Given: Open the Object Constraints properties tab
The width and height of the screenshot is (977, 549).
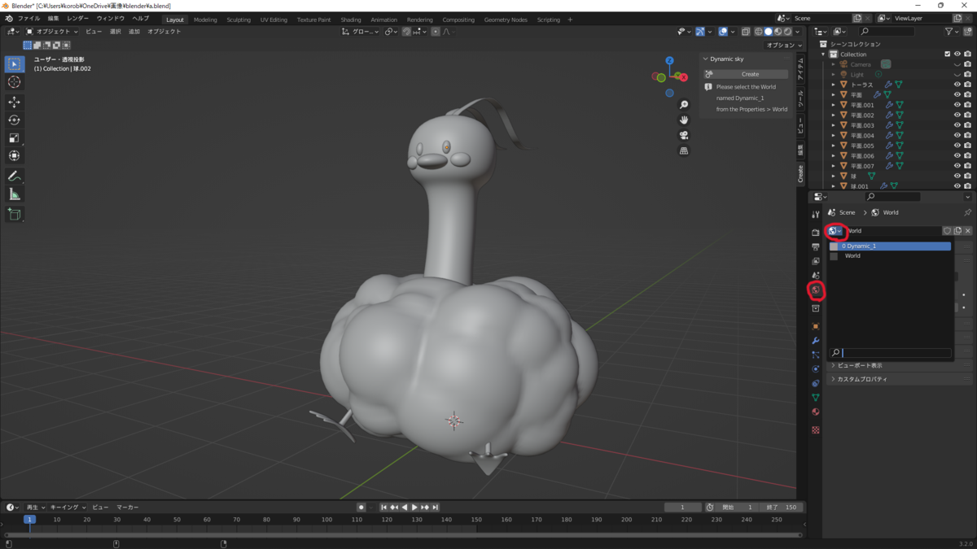Looking at the screenshot, I should click(815, 384).
